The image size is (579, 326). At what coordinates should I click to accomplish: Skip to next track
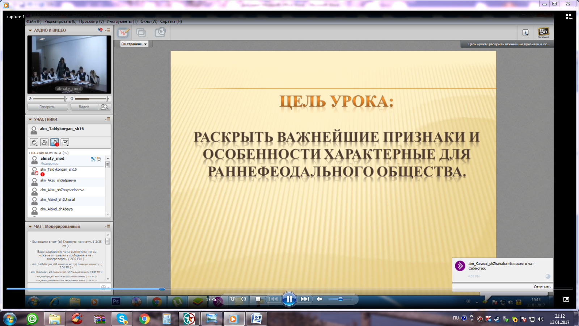click(305, 299)
